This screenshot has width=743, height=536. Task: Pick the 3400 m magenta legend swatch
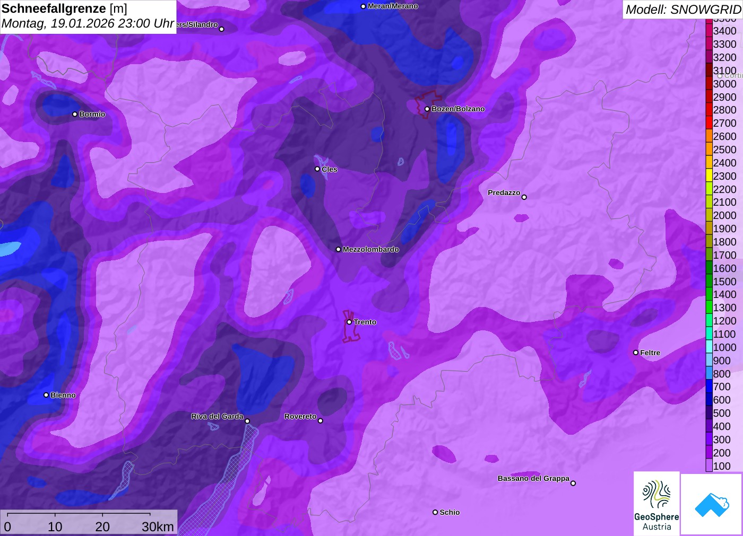[709, 31]
